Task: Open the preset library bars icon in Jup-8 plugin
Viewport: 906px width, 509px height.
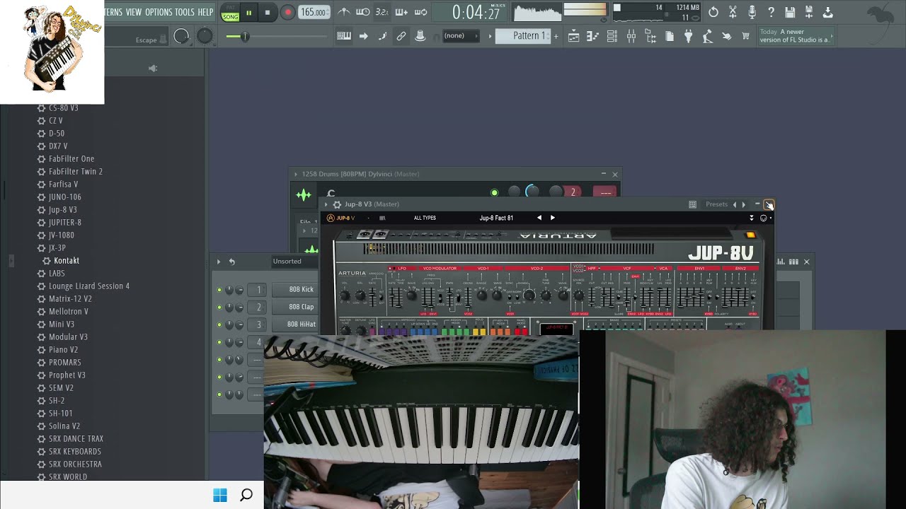Action: click(382, 218)
